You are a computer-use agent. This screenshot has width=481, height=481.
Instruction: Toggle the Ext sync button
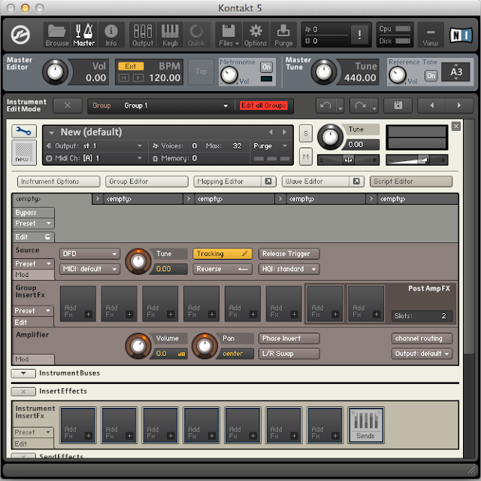click(130, 66)
